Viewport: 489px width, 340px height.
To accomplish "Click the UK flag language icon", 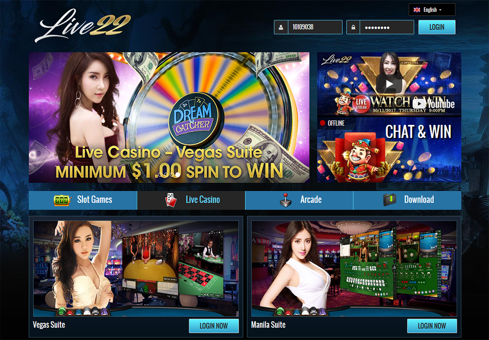I will click(x=417, y=10).
